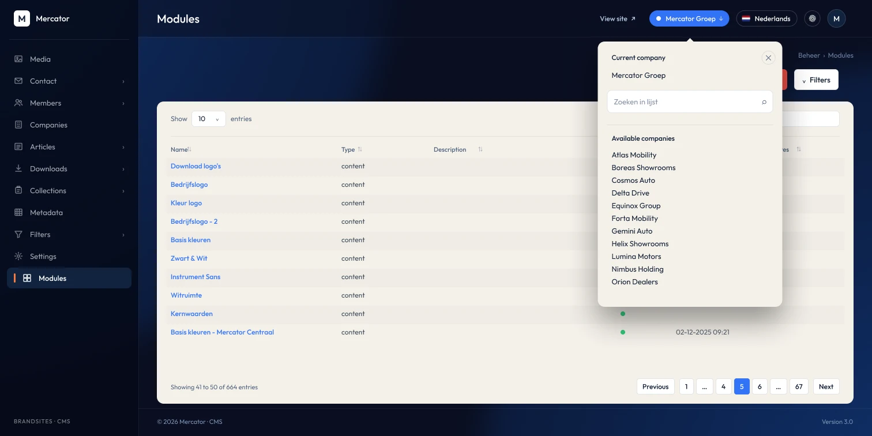872x436 pixels.
Task: Expand the Filters button panel
Action: tap(816, 80)
